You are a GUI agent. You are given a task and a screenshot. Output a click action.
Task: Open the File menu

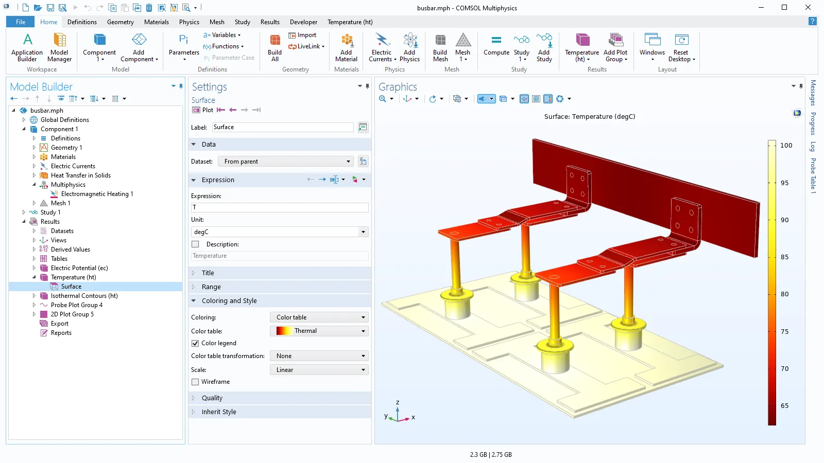point(20,22)
